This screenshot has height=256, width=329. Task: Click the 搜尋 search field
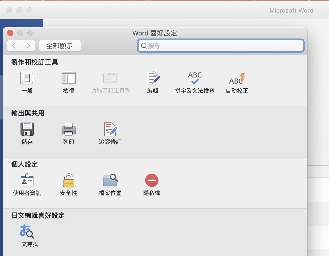223,46
